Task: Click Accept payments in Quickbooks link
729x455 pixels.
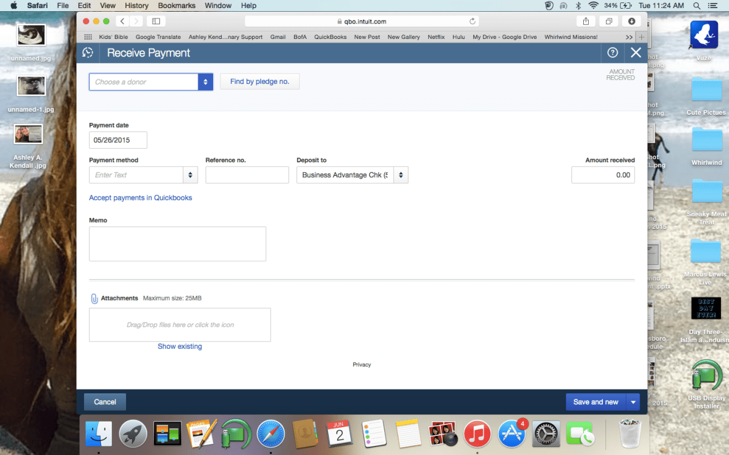Action: coord(140,198)
